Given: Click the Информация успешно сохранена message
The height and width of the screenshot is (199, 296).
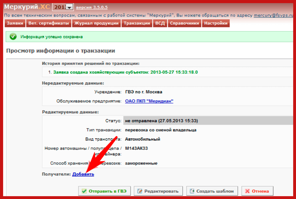Looking at the screenshot, I should click(51, 37).
